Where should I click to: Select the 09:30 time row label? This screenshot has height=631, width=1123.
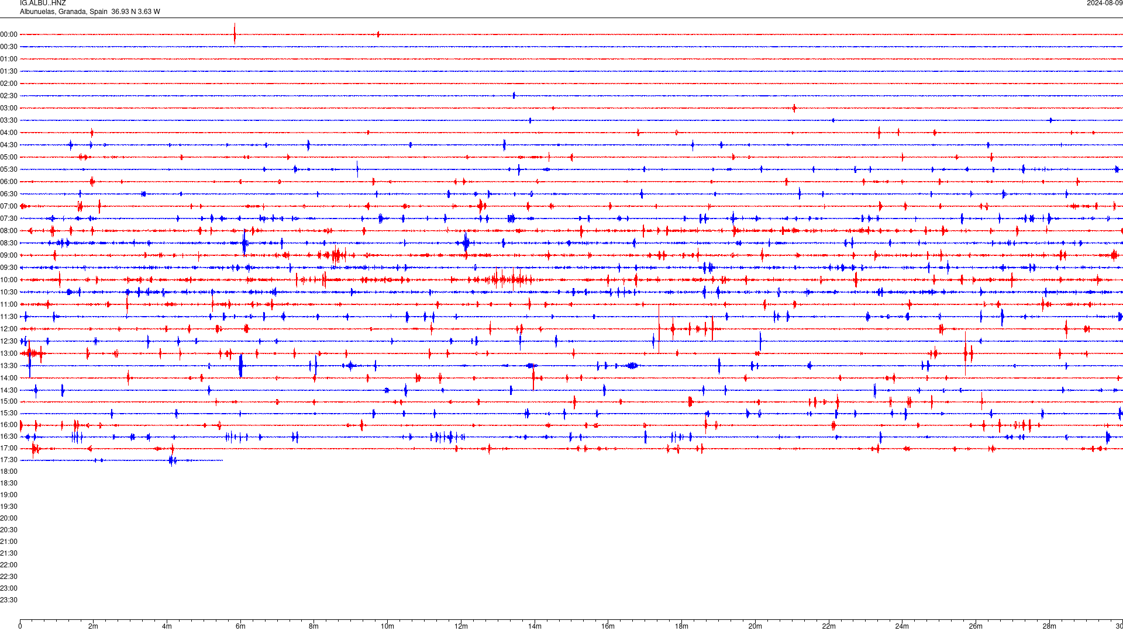[9, 268]
